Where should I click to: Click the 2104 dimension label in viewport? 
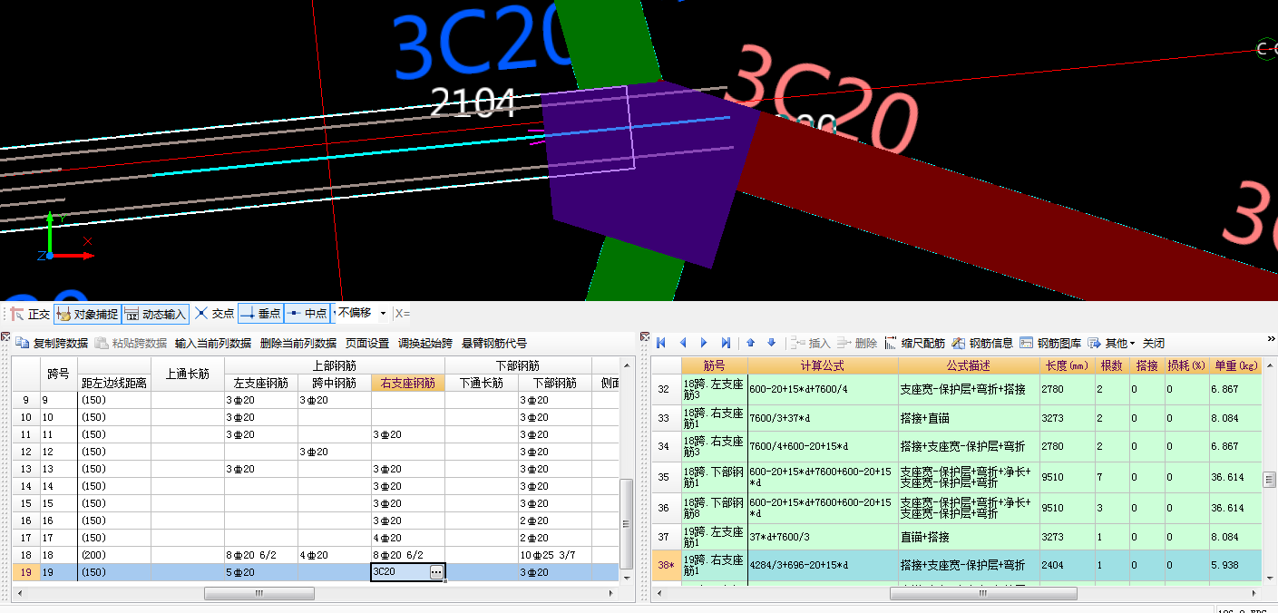click(x=473, y=102)
